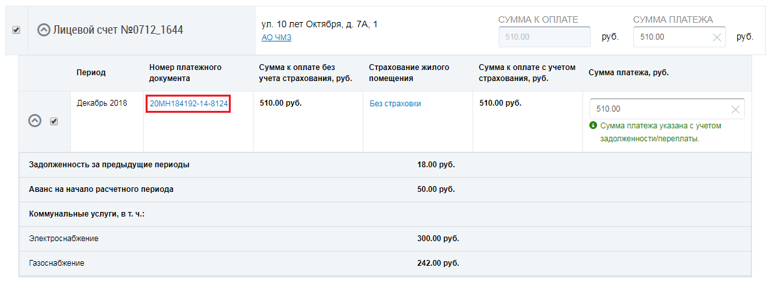Open payment document 20МН184192-14-8124

pyautogui.click(x=189, y=104)
